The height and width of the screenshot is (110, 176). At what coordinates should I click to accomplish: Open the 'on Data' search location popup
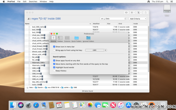pyautogui.click(x=113, y=19)
